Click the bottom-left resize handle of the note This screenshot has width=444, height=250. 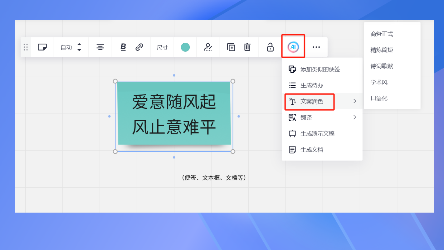point(115,151)
